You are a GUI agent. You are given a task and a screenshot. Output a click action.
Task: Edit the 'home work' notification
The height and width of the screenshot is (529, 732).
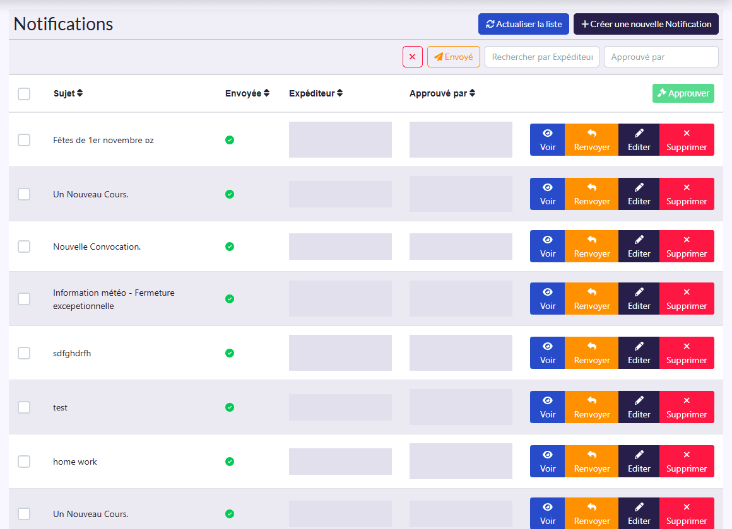click(x=639, y=461)
